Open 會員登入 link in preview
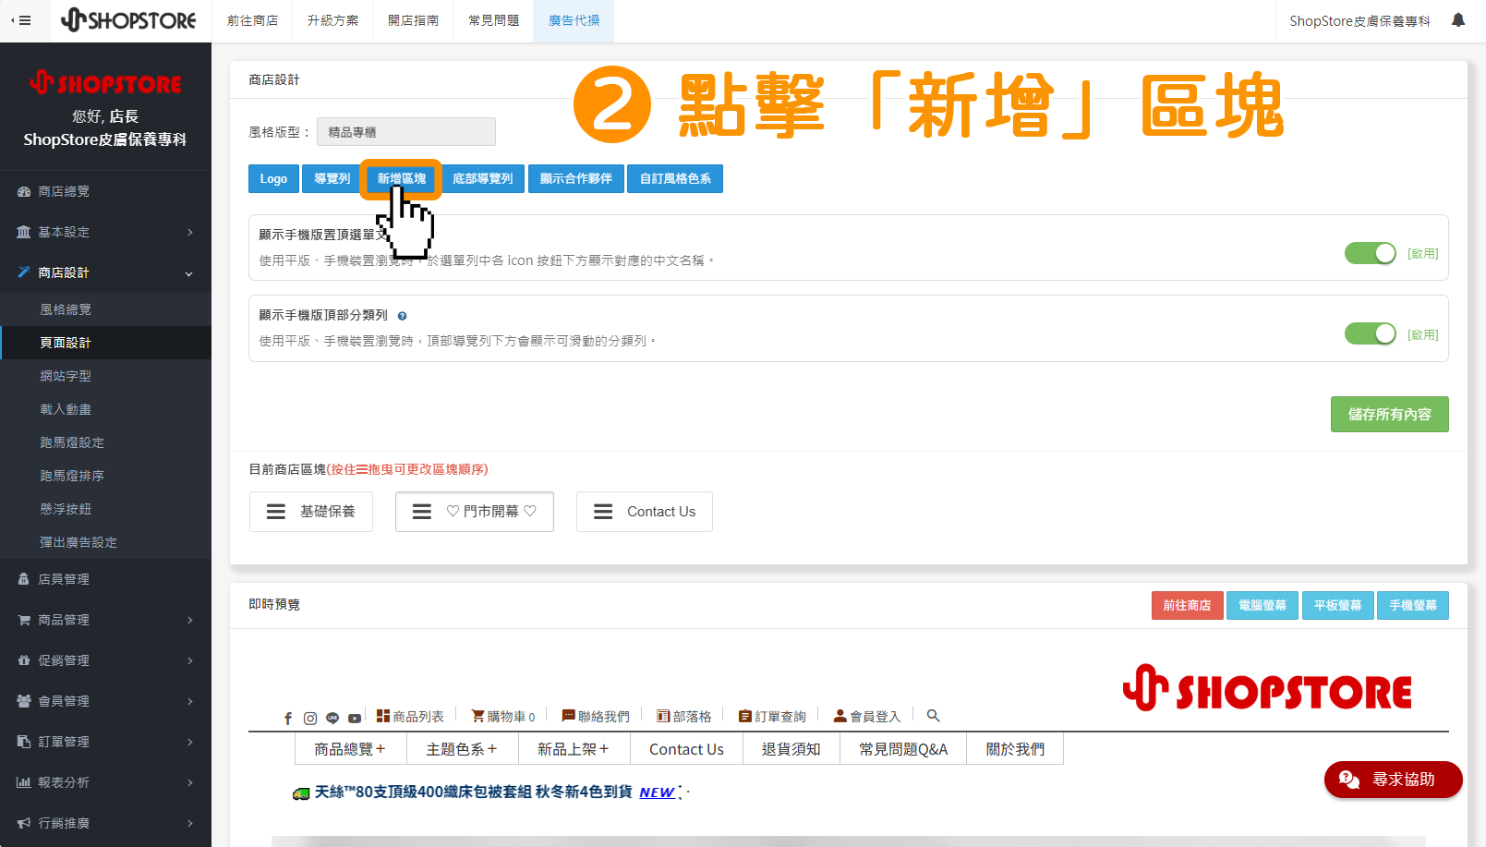1486x847 pixels. coord(866,716)
